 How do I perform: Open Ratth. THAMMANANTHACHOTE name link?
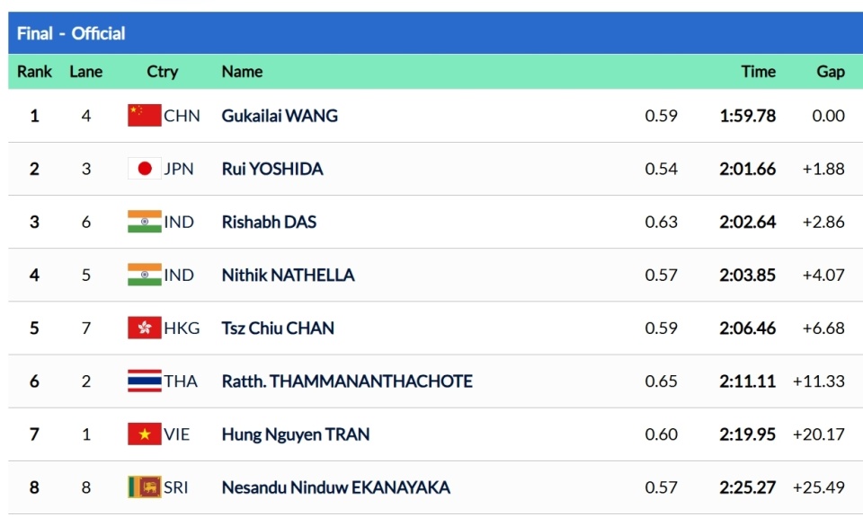pos(347,381)
